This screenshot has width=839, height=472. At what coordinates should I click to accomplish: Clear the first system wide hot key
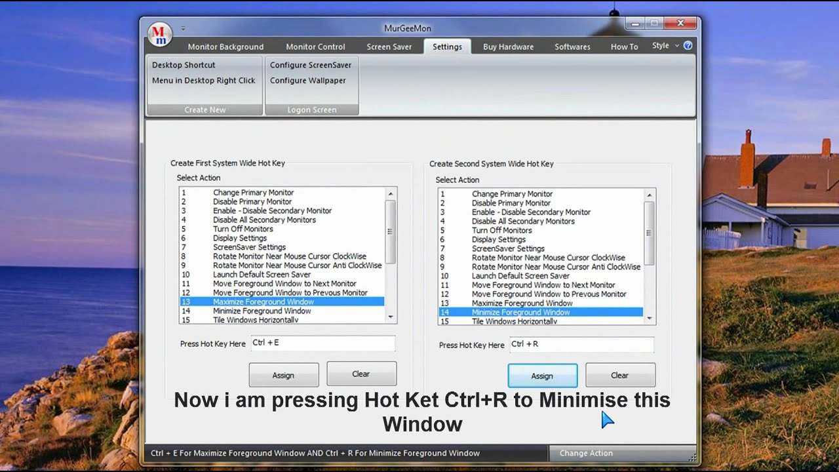pyautogui.click(x=361, y=374)
